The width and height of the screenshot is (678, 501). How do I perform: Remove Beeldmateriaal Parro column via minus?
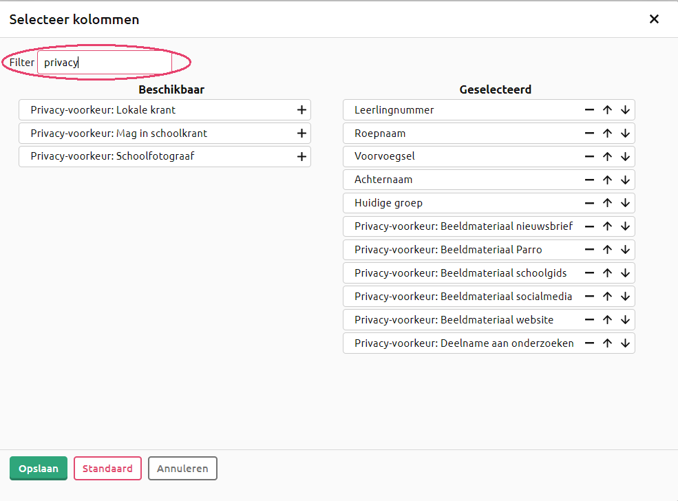coord(589,249)
